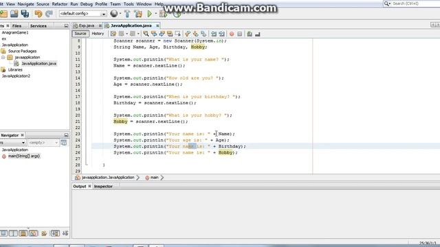Click the Save All toolbar icon

[25, 14]
